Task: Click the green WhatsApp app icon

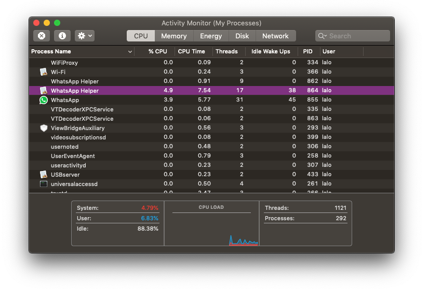Action: [x=44, y=100]
